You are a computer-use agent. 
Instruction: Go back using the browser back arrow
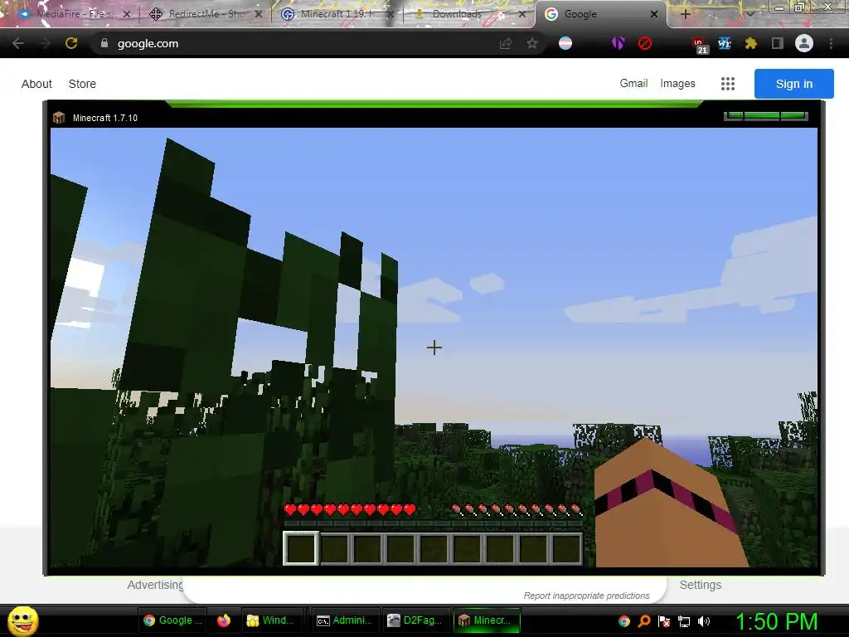point(18,43)
